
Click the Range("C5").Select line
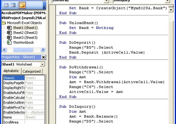click(x=91, y=72)
